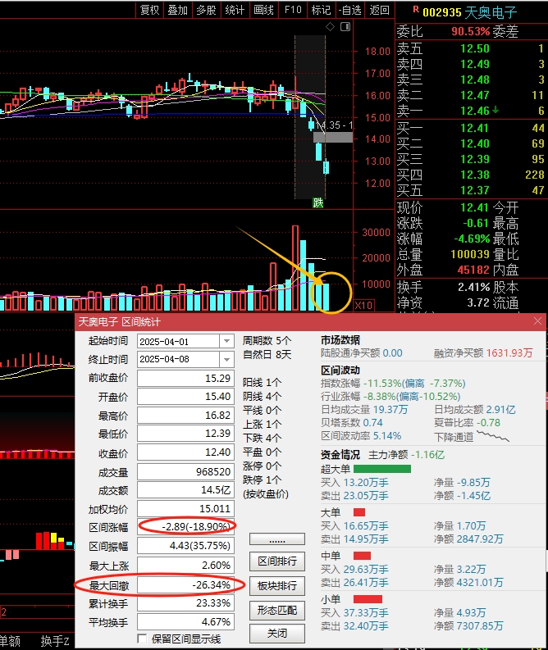The height and width of the screenshot is (650, 548).
Task: Go back using the 返回 button
Action: (x=379, y=10)
